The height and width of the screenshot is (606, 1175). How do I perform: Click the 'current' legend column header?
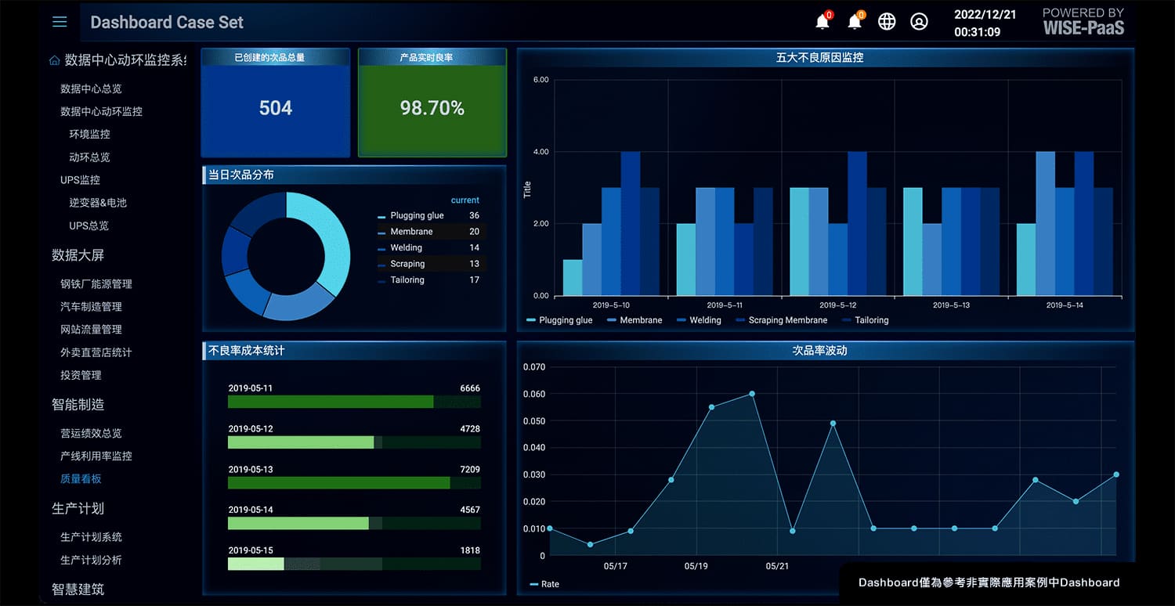pyautogui.click(x=465, y=200)
